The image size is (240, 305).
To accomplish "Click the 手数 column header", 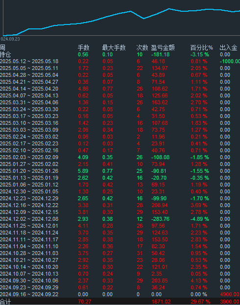I will 83,47.
